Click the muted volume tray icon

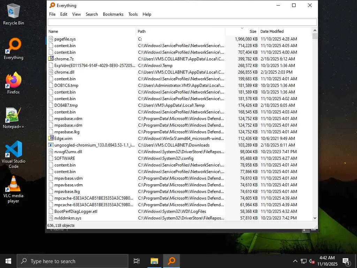point(312,261)
